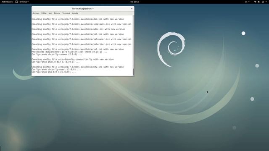Click the line creating mods-available/xml.ini config file
269x151 pixels.
click(x=77, y=34)
